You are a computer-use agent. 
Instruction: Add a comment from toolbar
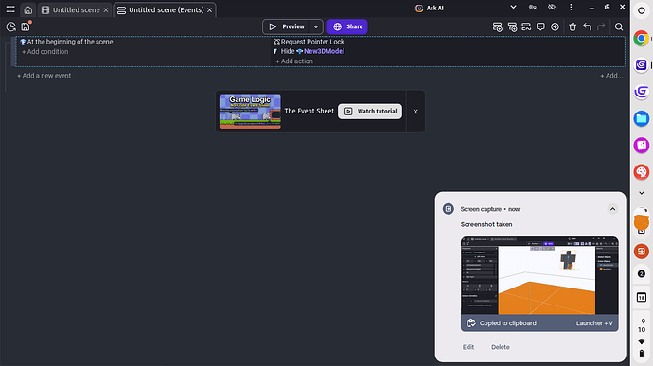click(540, 26)
